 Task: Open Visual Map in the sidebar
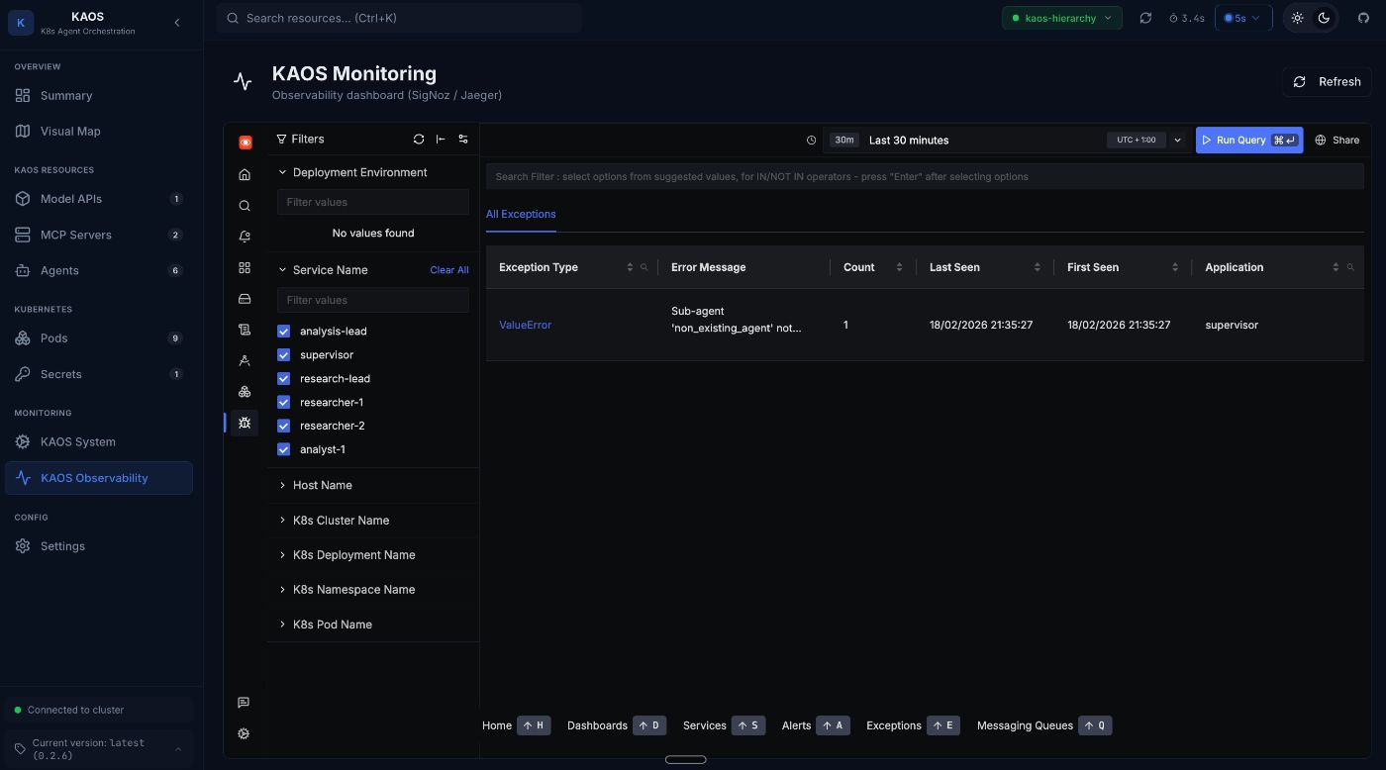(70, 132)
